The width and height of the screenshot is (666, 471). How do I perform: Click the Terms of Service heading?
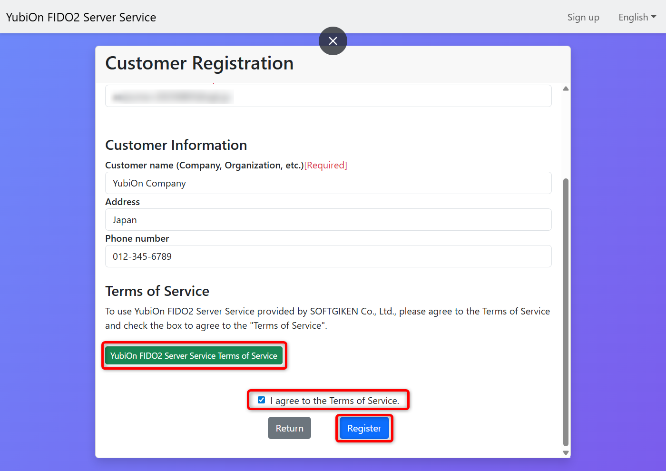pyautogui.click(x=157, y=291)
